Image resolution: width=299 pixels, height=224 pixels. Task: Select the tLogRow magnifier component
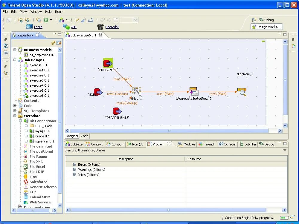pyautogui.click(x=242, y=92)
